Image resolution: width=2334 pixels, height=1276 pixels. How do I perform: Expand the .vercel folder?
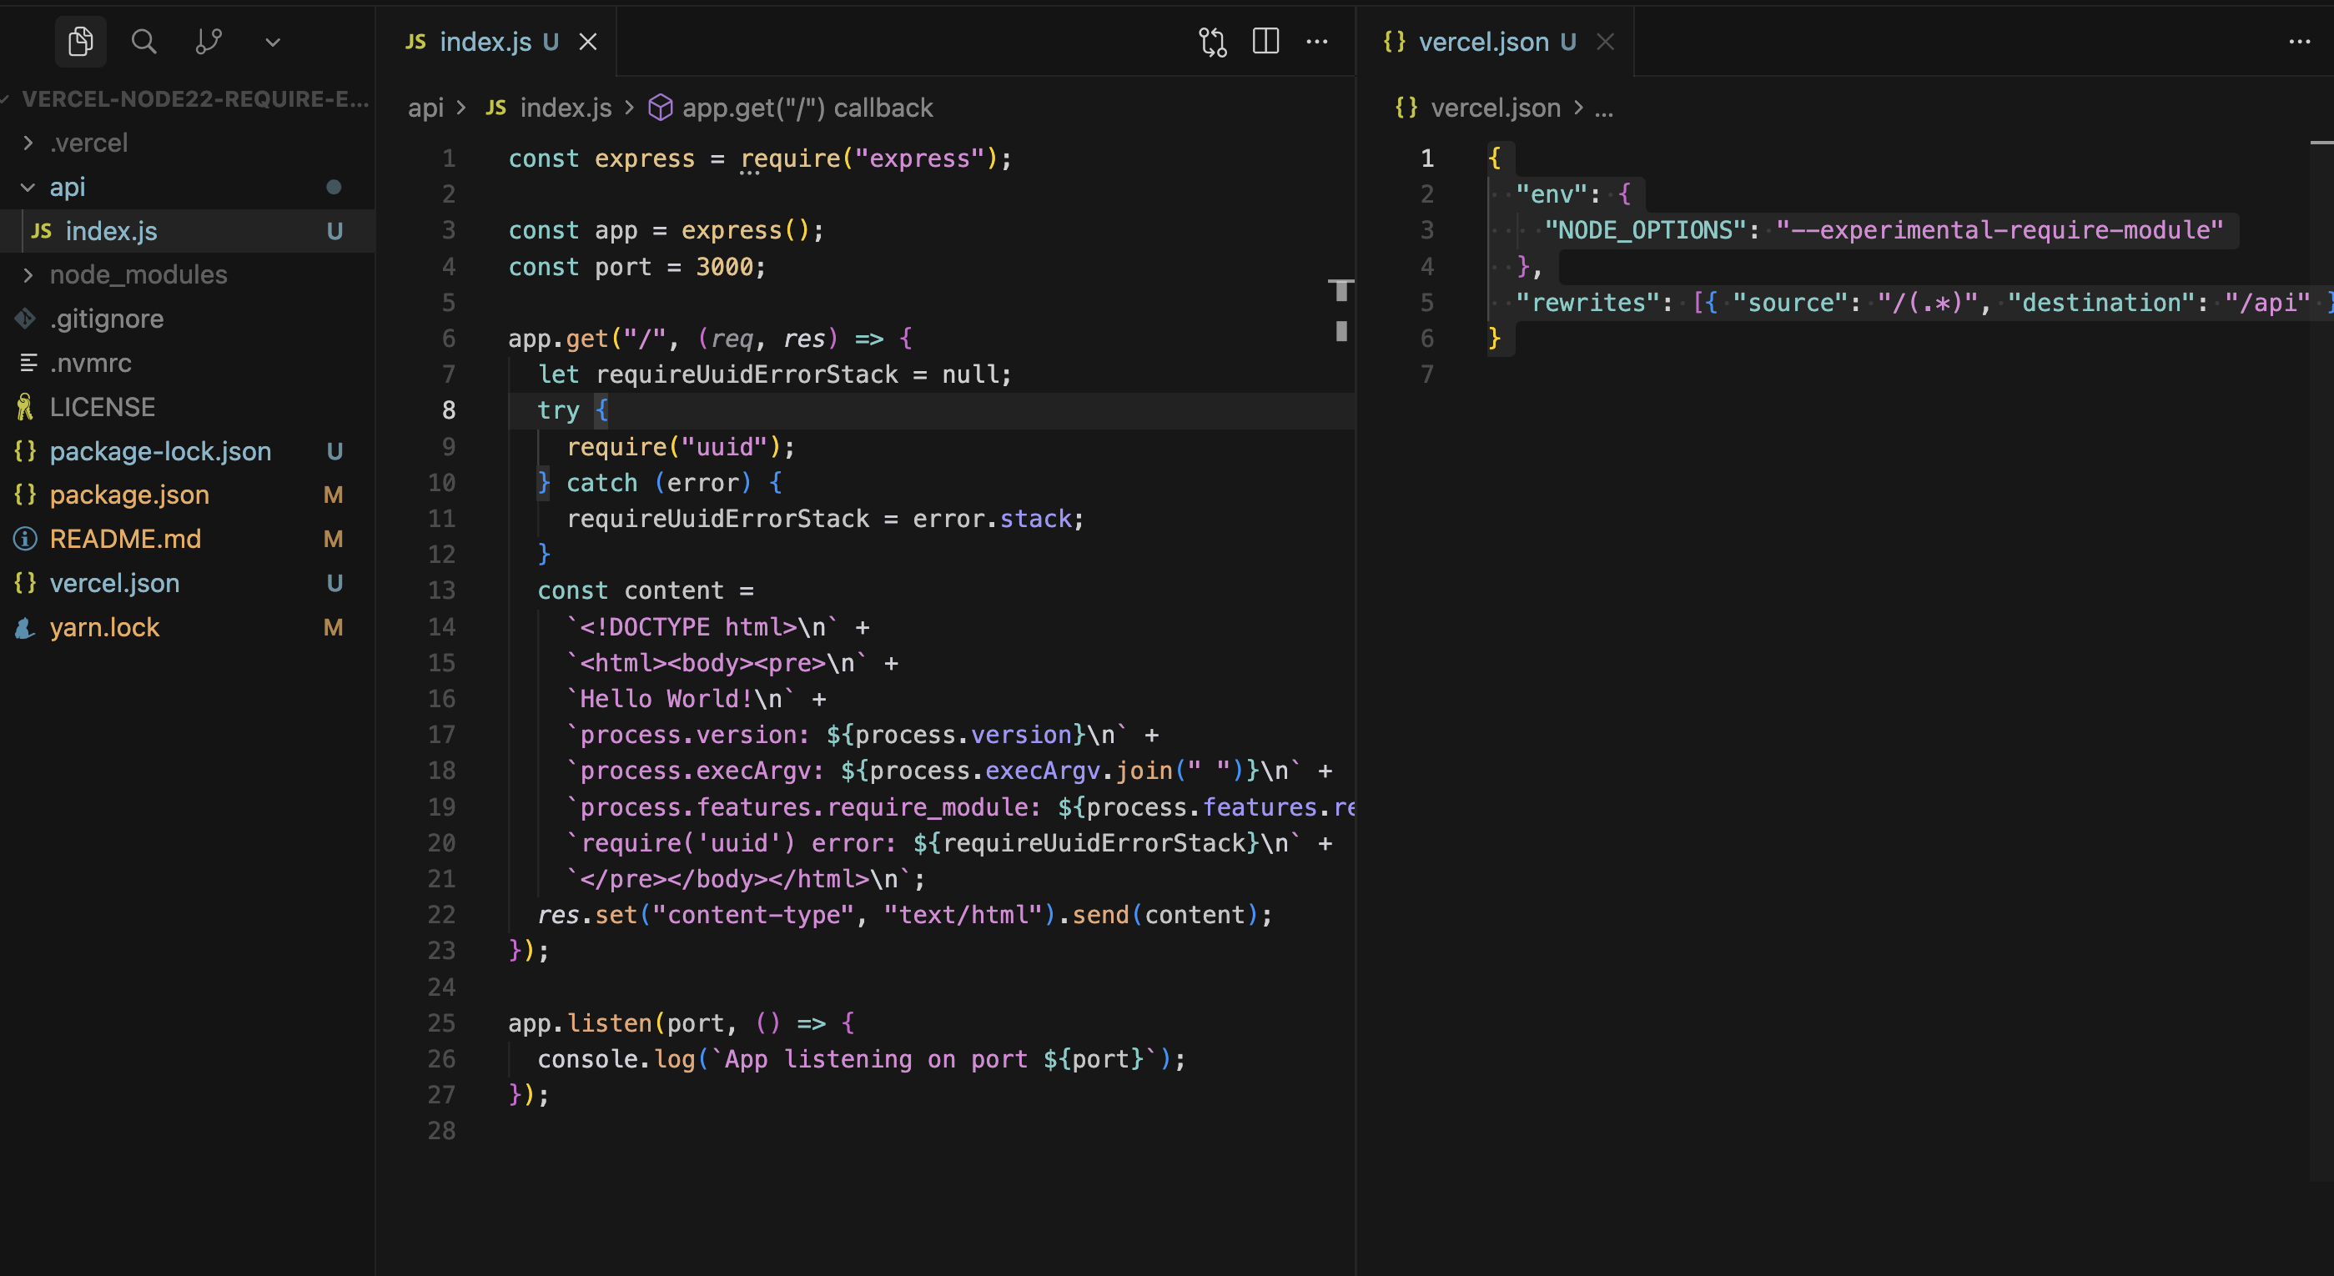click(x=88, y=143)
